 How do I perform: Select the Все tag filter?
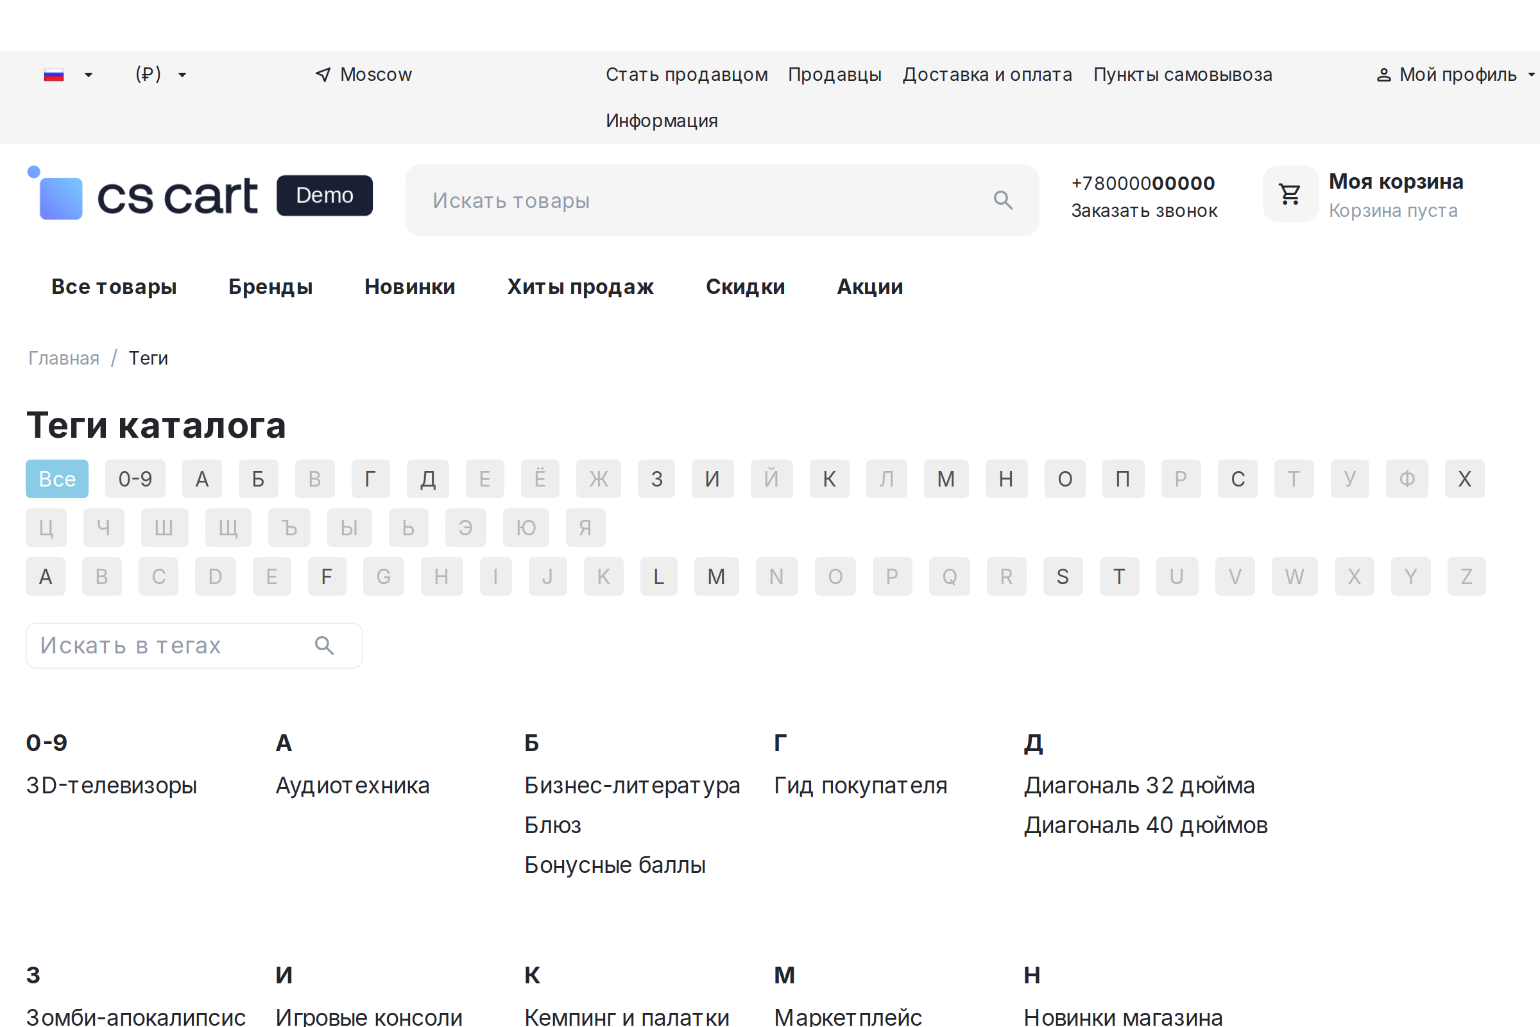coord(57,479)
